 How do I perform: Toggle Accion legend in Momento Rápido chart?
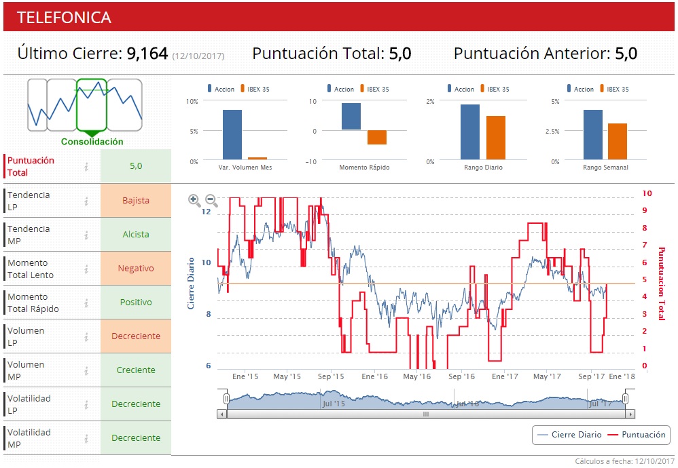(341, 89)
